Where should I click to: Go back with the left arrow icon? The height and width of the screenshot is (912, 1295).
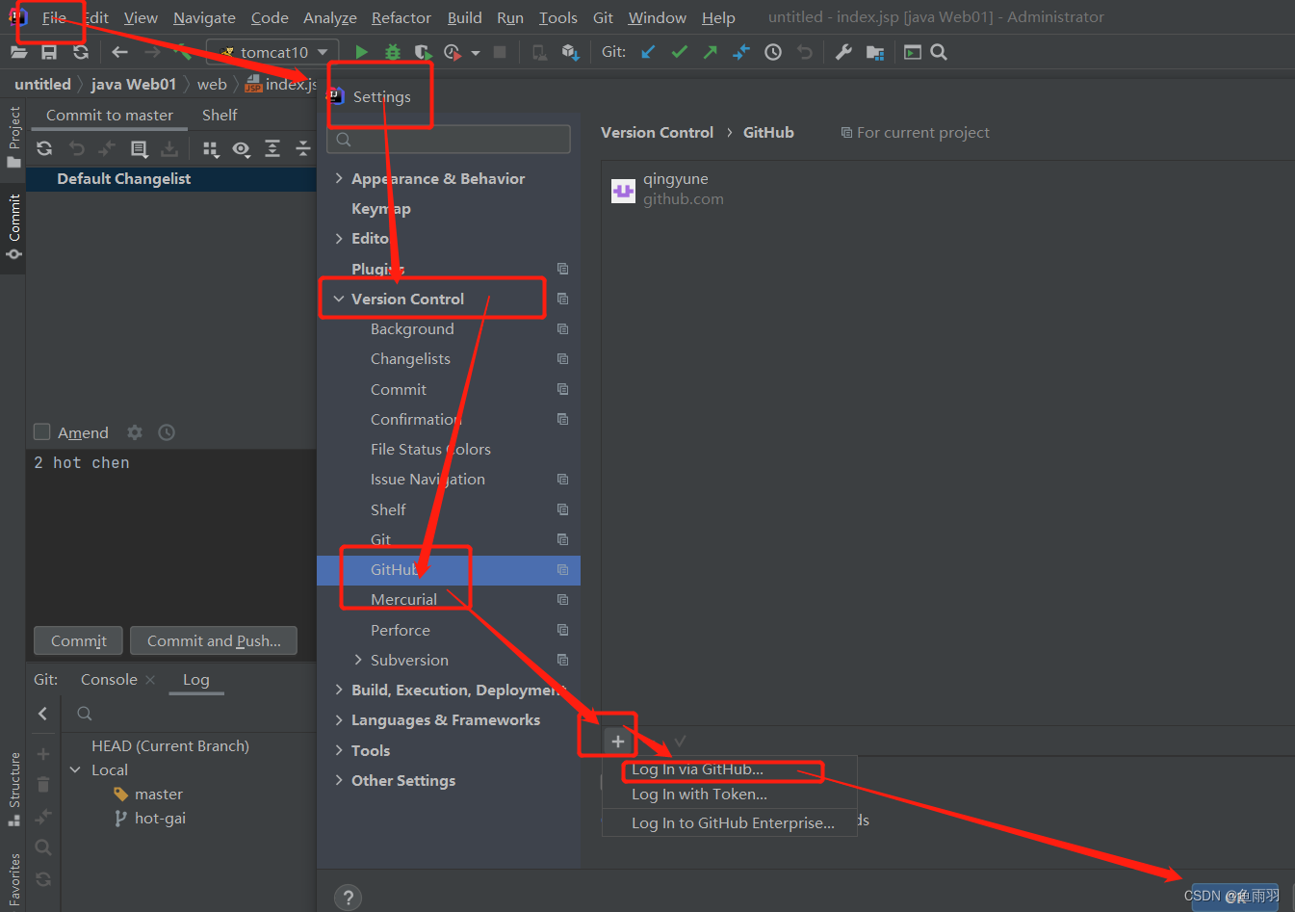[x=120, y=52]
